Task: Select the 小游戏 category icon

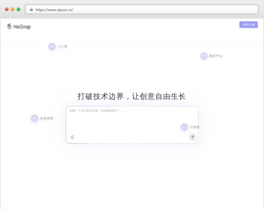Action: pyautogui.click(x=184, y=127)
